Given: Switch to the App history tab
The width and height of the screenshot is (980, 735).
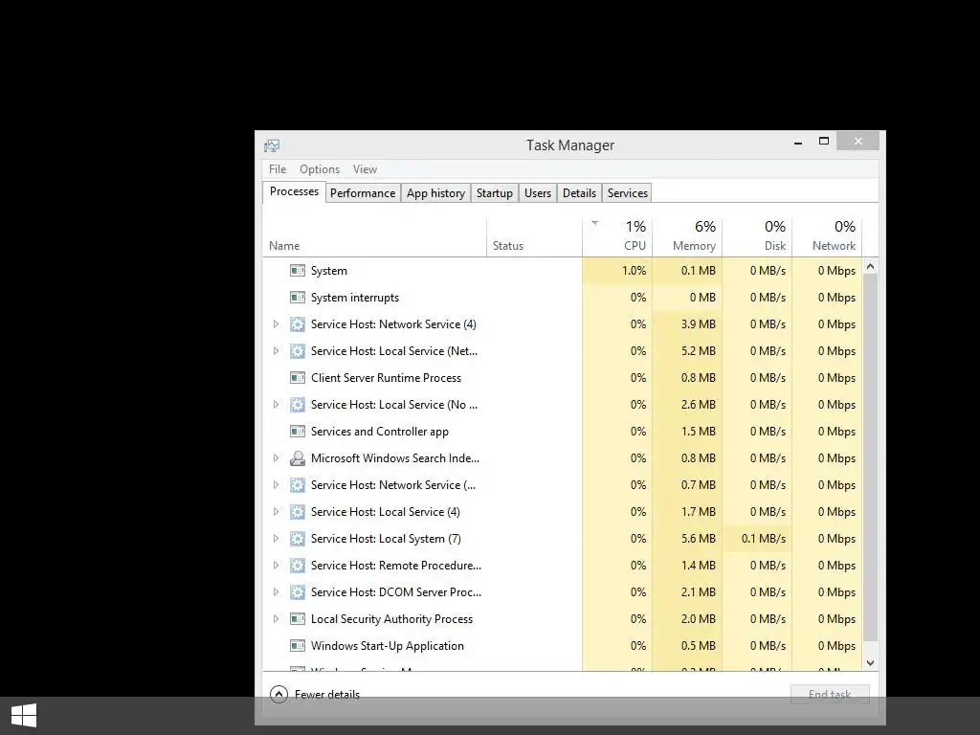Looking at the screenshot, I should coord(435,193).
